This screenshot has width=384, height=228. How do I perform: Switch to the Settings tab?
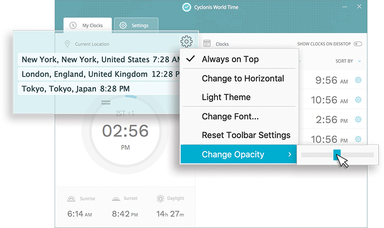coord(135,25)
